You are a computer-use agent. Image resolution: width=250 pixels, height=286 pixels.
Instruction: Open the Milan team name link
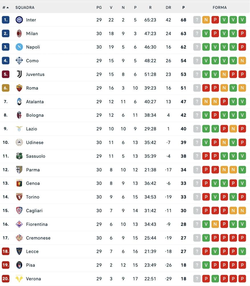click(32, 33)
